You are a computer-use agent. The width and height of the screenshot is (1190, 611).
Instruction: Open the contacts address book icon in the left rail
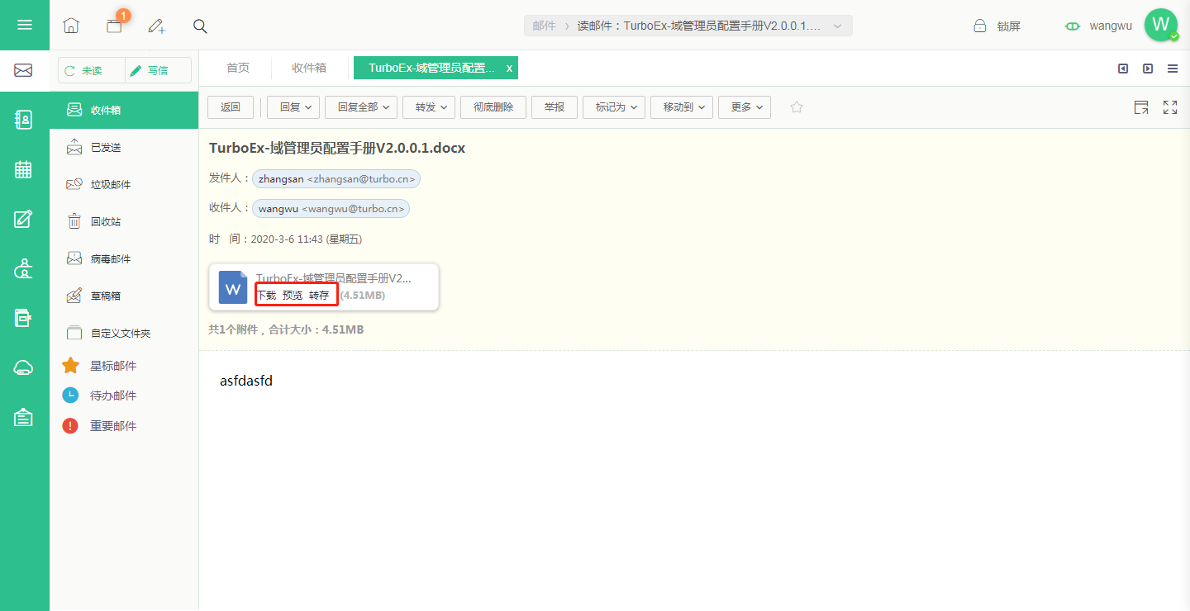pyautogui.click(x=24, y=121)
